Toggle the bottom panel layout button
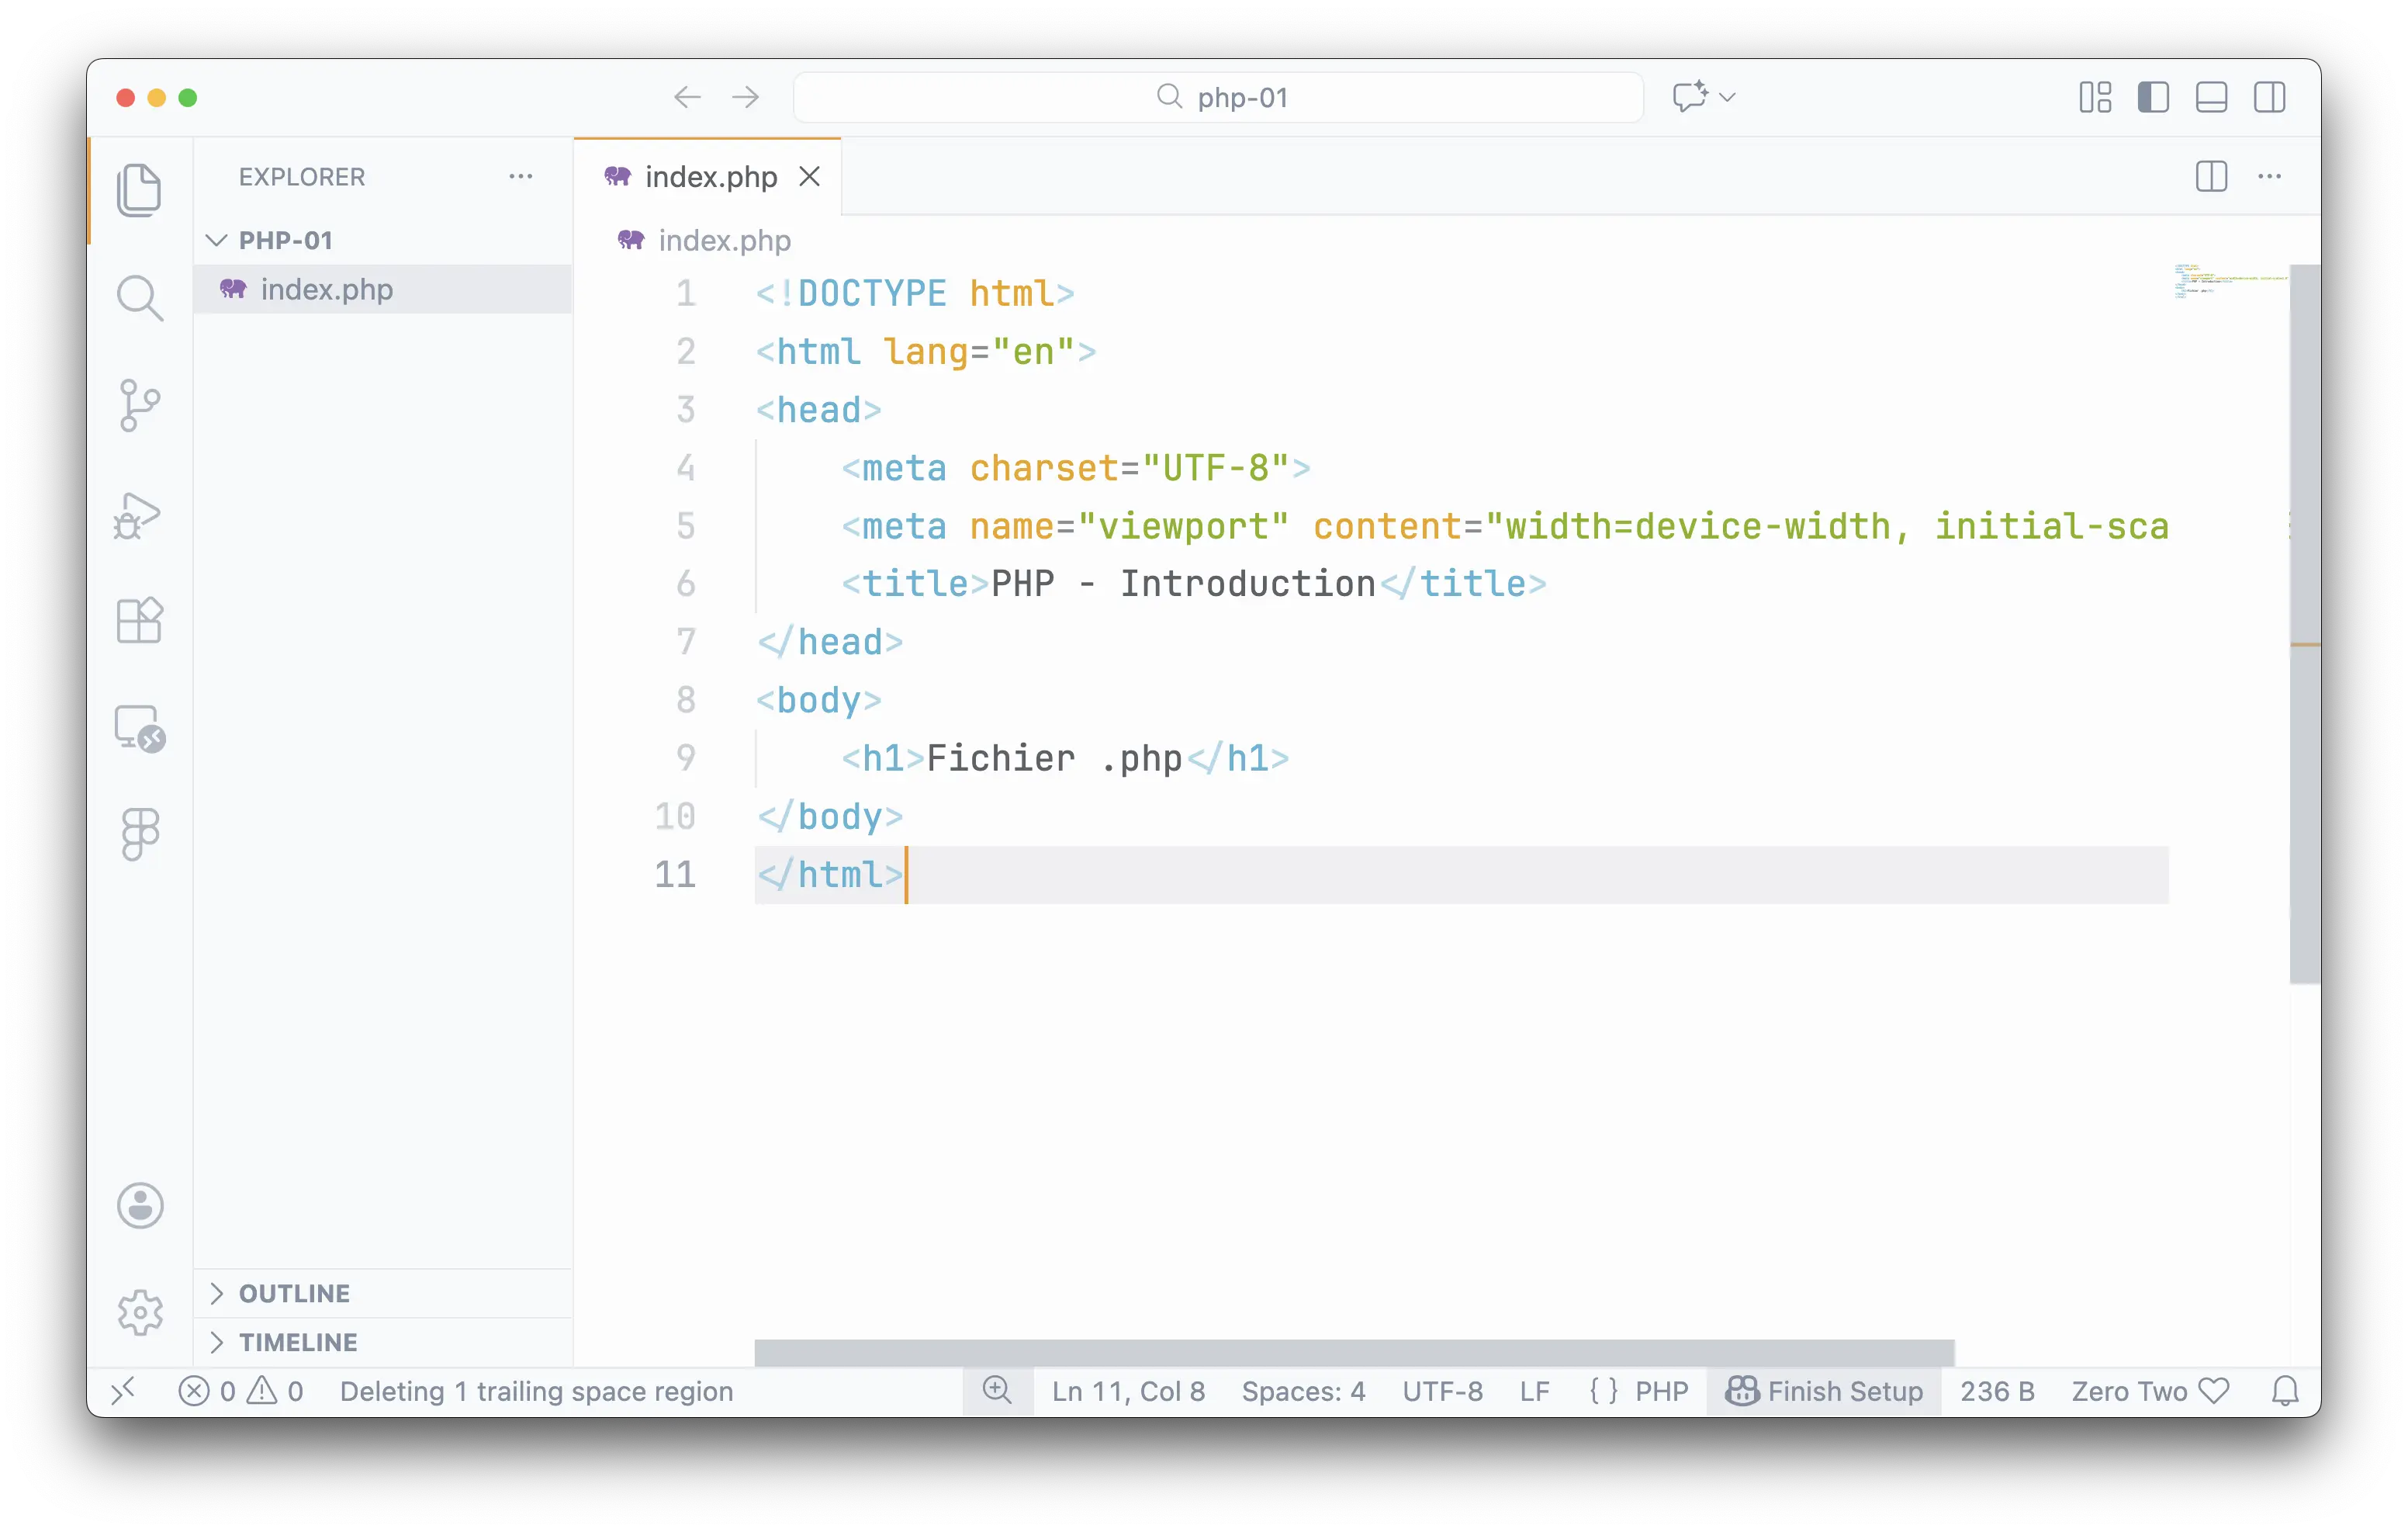2408x1532 pixels. (2211, 97)
